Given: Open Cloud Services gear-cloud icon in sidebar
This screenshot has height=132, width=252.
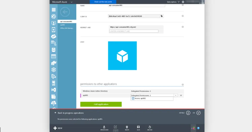Looking at the screenshot, I should coord(53,37).
